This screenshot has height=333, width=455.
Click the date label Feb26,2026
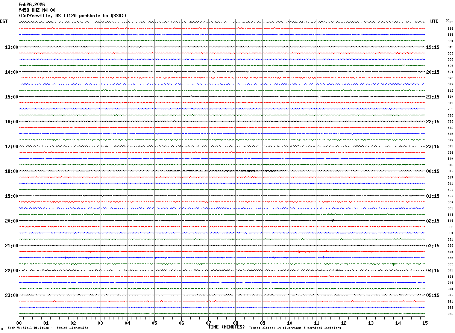pyautogui.click(x=32, y=5)
